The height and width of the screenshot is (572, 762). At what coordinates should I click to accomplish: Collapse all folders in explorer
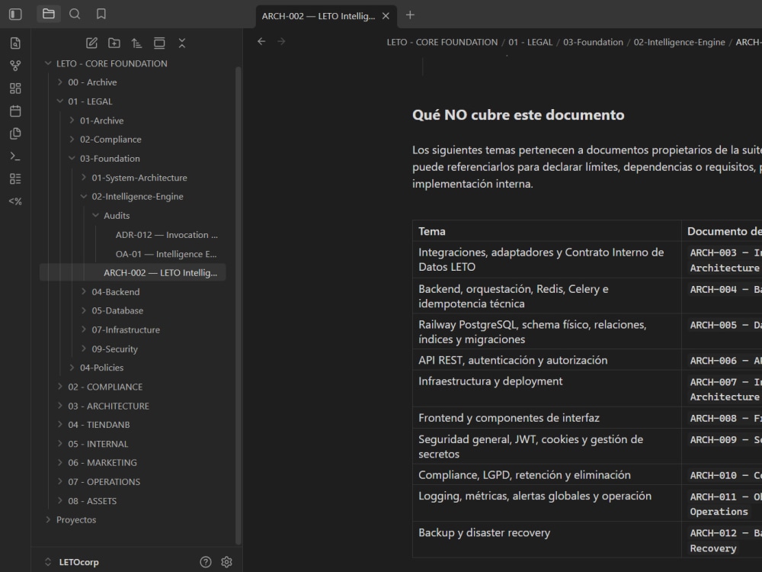[182, 43]
